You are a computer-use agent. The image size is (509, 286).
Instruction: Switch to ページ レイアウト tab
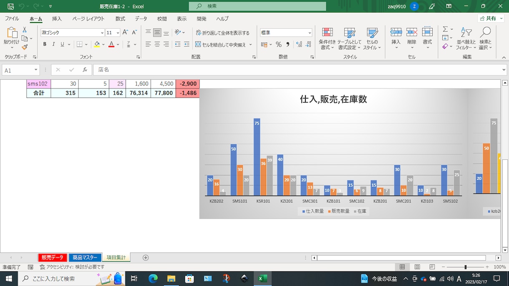[x=88, y=19]
